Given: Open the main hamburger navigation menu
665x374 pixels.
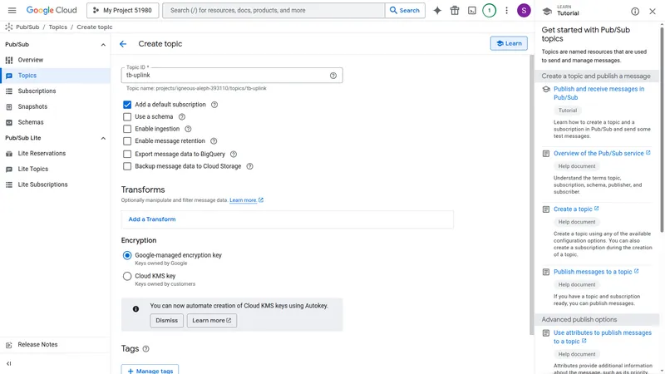Looking at the screenshot, I should point(12,10).
